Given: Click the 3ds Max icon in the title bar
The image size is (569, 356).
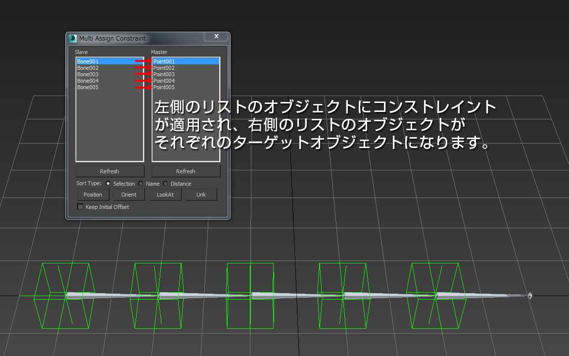Looking at the screenshot, I should click(x=72, y=38).
